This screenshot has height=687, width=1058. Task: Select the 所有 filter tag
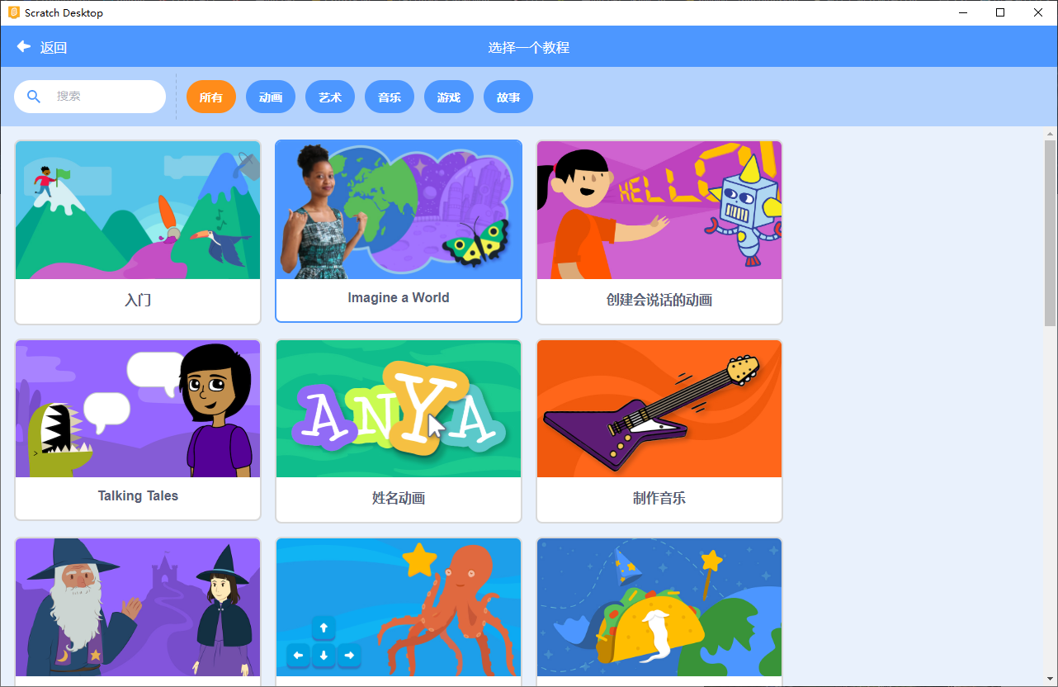point(211,97)
